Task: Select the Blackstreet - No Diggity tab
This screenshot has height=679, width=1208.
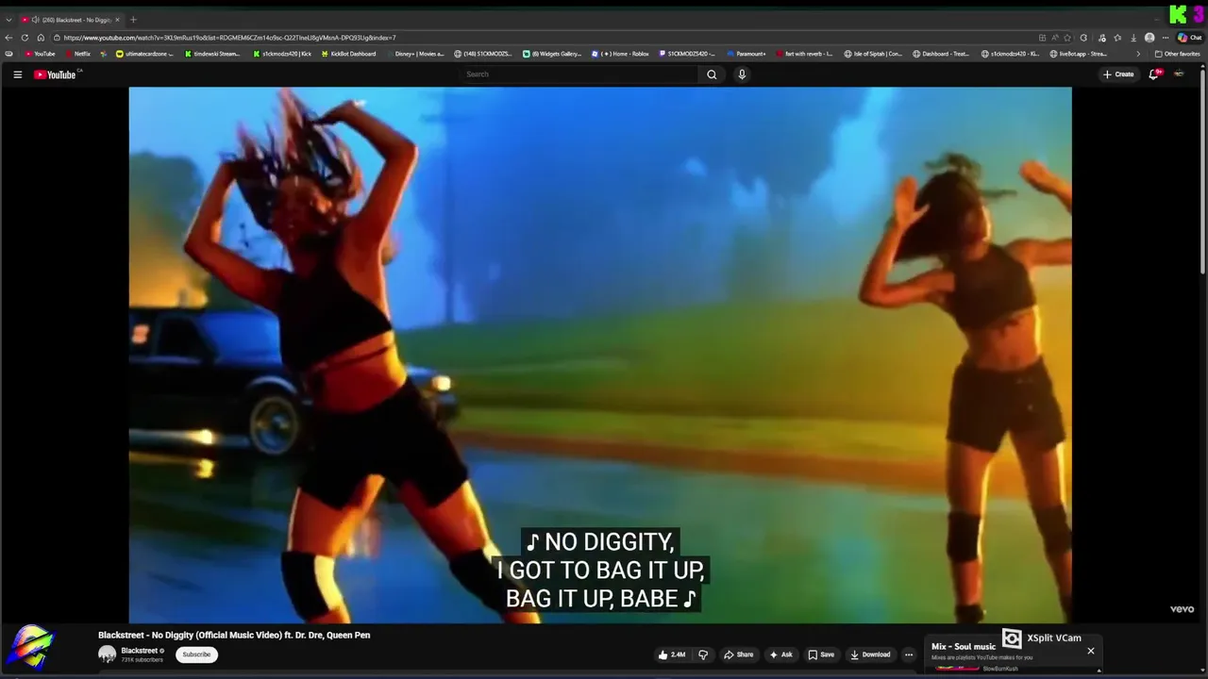Action: (70, 20)
